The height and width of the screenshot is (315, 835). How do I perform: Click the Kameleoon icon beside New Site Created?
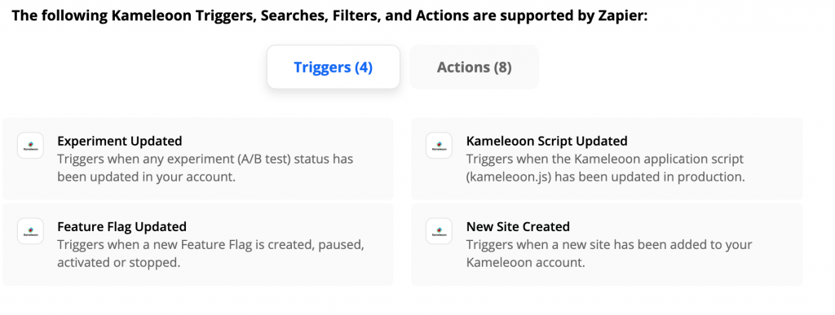(439, 231)
